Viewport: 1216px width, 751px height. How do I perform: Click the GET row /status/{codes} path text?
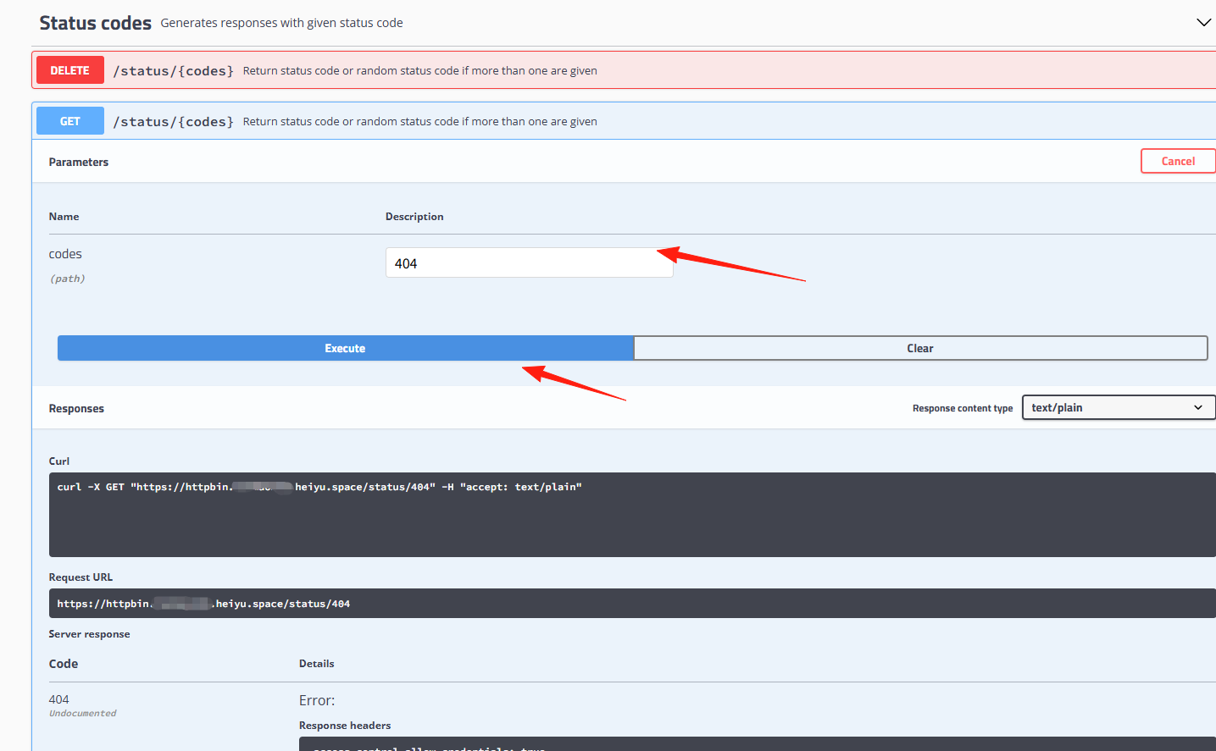pyautogui.click(x=174, y=122)
